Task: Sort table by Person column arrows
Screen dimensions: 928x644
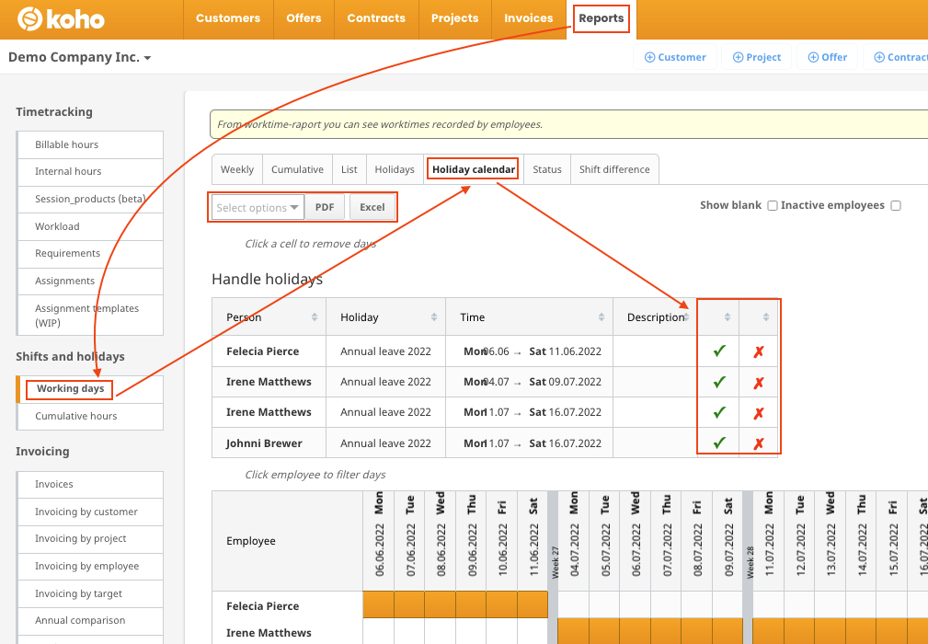Action: 315,317
